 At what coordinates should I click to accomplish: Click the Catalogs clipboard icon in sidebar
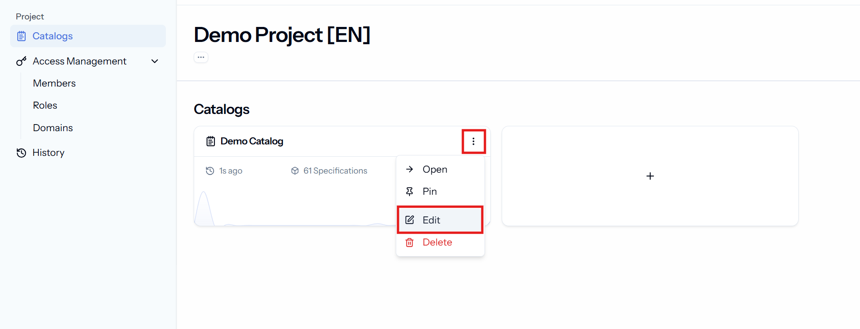pyautogui.click(x=21, y=36)
